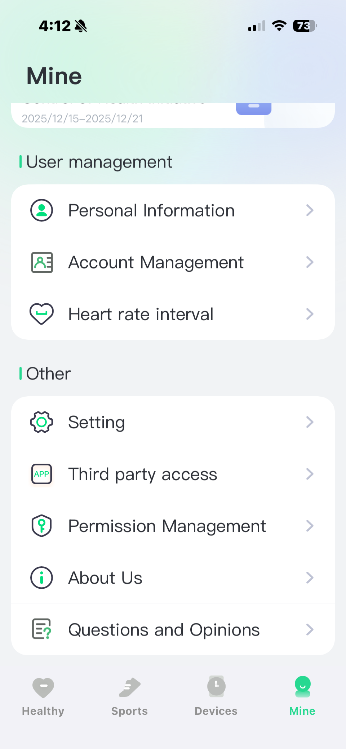Expand the Setting row chevron
346x749 pixels.
click(310, 422)
